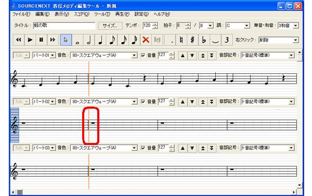Open 音色 instrument dropdown for パート03

134,148
